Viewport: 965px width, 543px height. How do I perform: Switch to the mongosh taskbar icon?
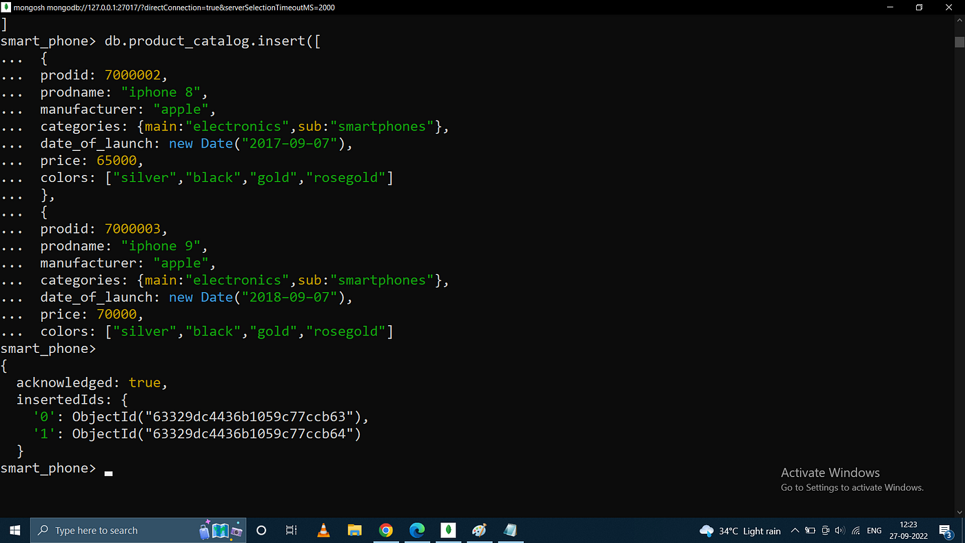449,530
